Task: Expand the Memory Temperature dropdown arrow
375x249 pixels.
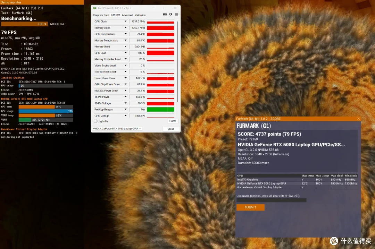Action: point(125,40)
